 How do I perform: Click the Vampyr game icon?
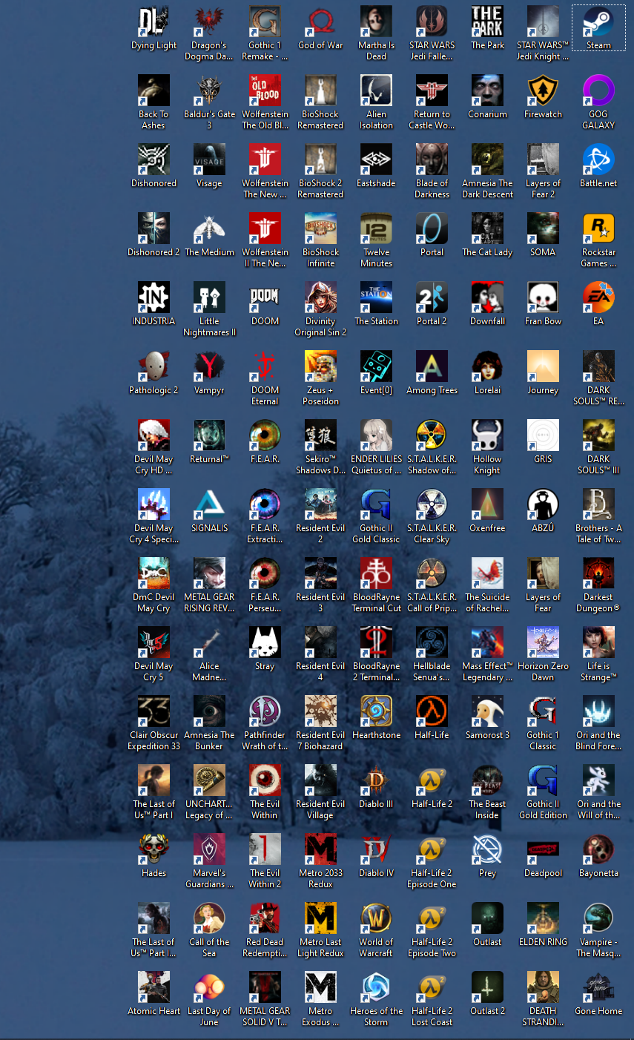209,366
